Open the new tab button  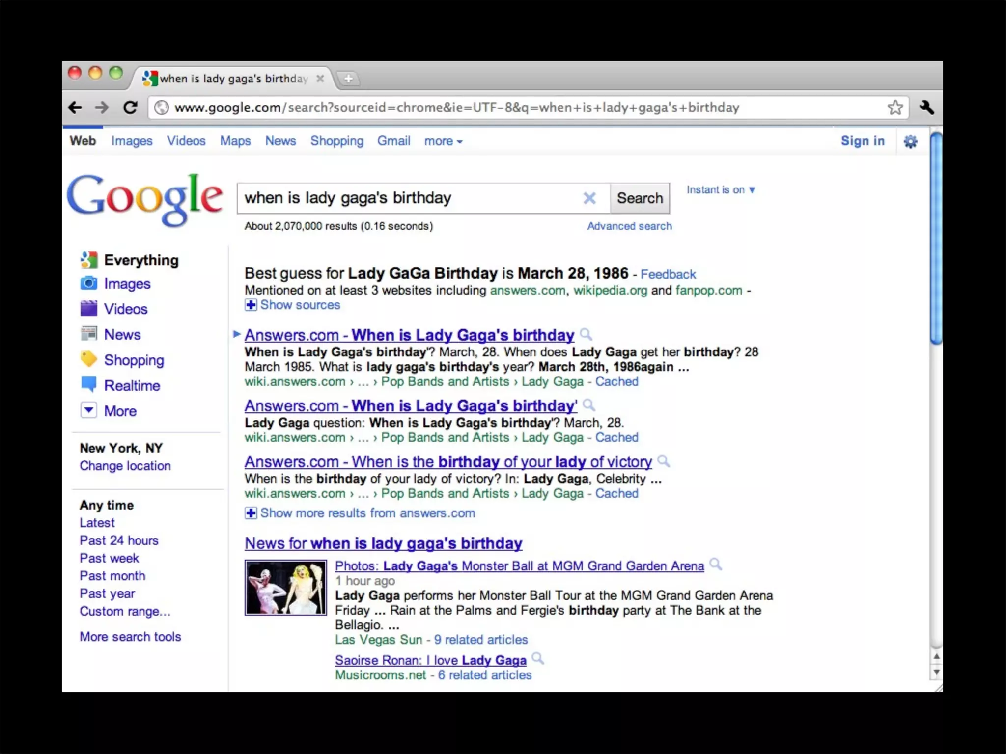(x=348, y=79)
